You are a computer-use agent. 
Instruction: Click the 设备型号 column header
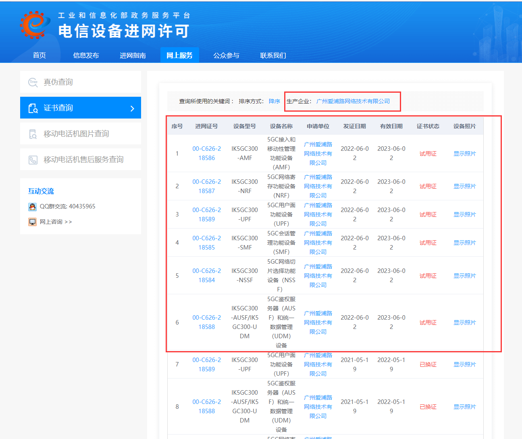coord(245,126)
